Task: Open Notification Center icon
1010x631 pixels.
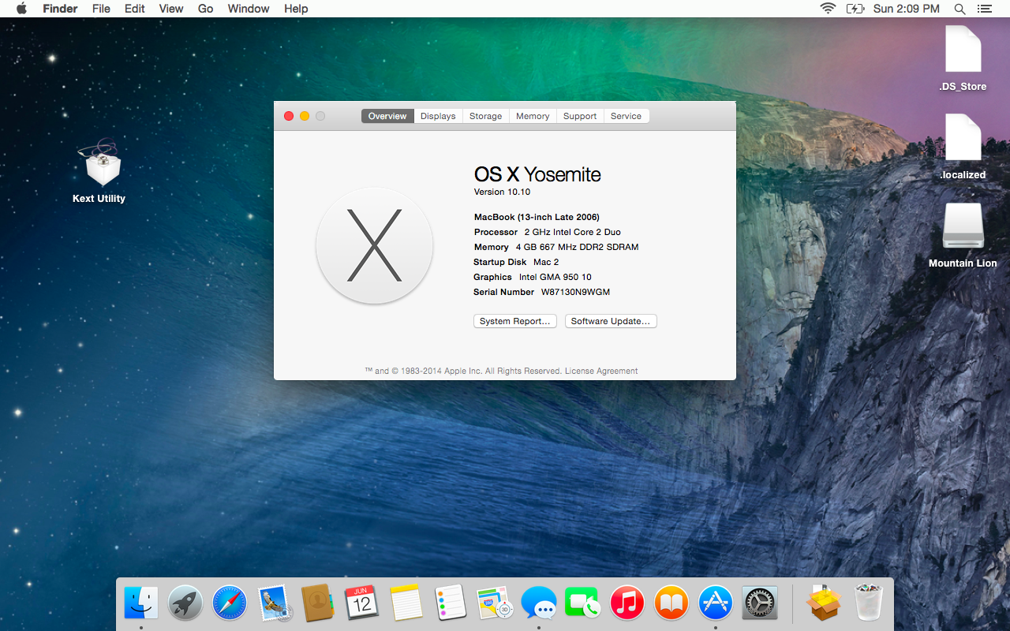Action: 984,9
